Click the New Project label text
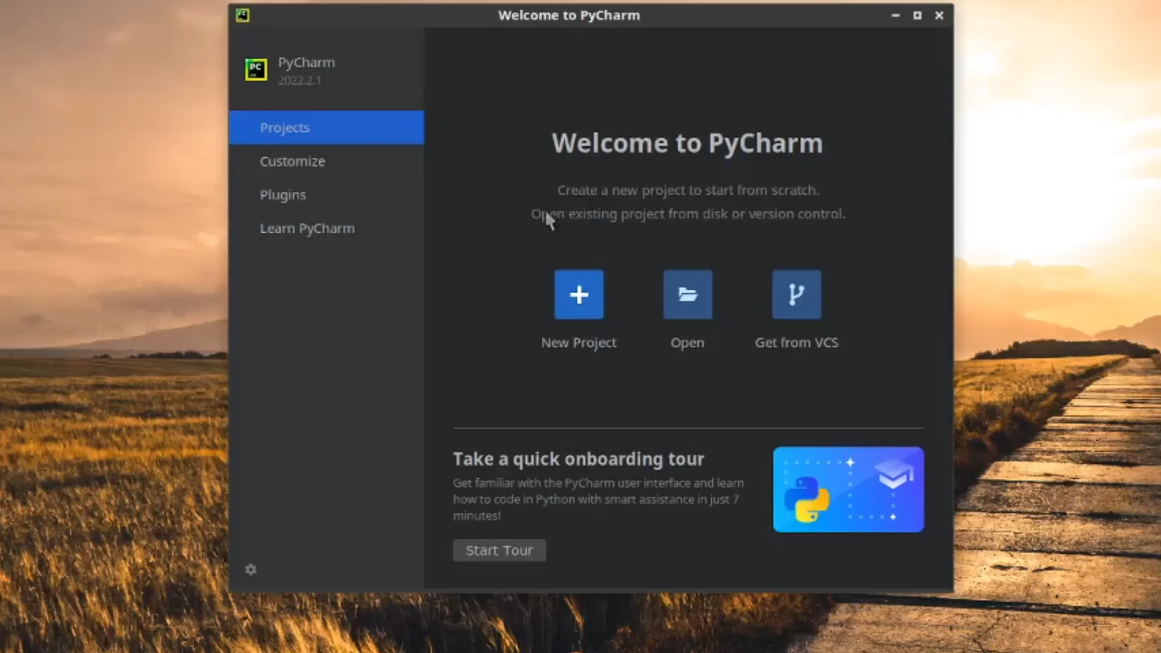This screenshot has height=653, width=1161. coord(578,342)
